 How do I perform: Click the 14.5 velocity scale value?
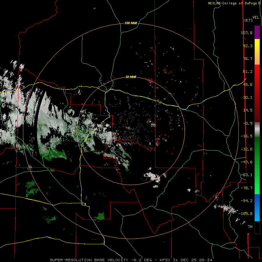pyautogui.click(x=248, y=110)
